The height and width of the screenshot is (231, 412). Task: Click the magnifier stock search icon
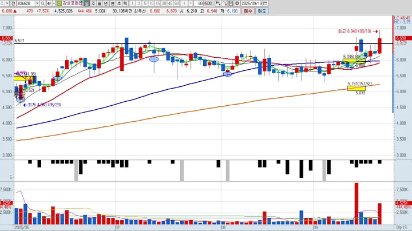[x=42, y=3]
